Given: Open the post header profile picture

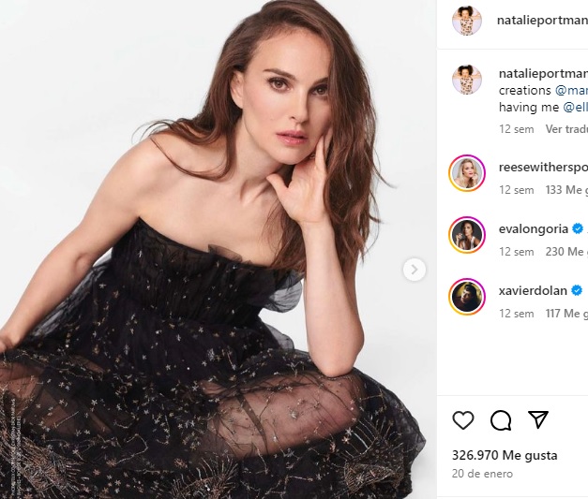Looking at the screenshot, I should click(466, 20).
